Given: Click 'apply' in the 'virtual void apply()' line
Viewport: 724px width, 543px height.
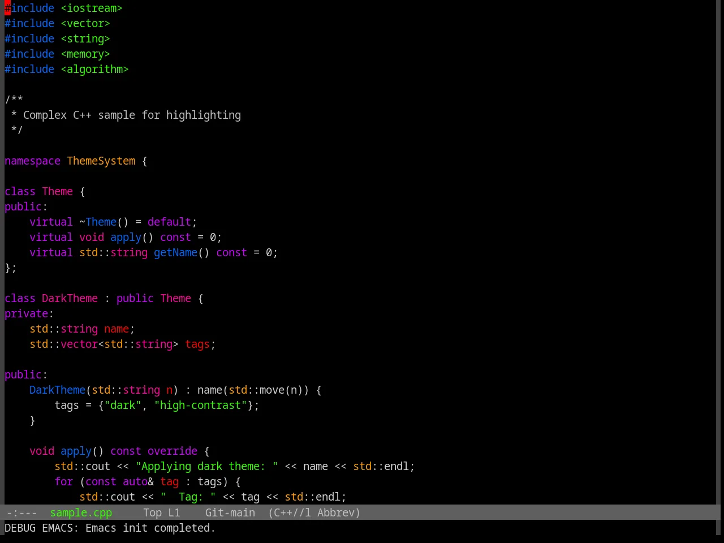Looking at the screenshot, I should pos(126,237).
